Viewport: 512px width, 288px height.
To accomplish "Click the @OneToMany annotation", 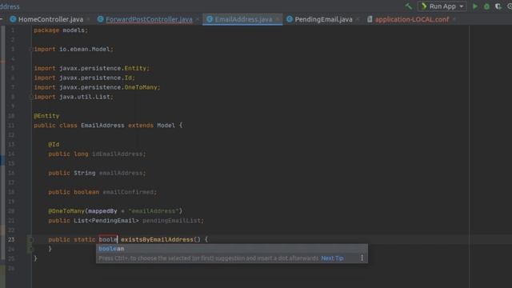I will tap(66, 211).
